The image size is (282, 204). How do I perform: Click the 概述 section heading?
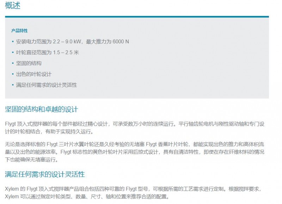point(13,5)
